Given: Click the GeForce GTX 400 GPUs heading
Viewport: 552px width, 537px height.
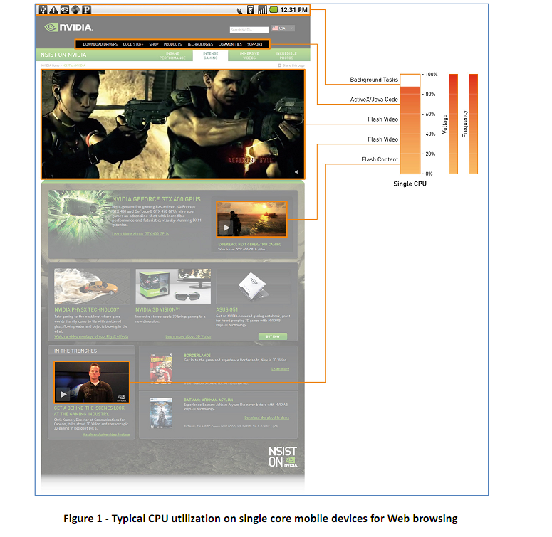Looking at the screenshot, I should (x=156, y=199).
